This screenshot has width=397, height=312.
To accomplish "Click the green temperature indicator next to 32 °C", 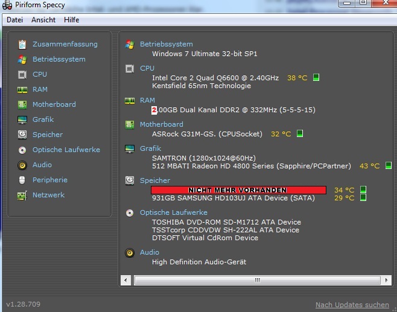I will [x=300, y=133].
